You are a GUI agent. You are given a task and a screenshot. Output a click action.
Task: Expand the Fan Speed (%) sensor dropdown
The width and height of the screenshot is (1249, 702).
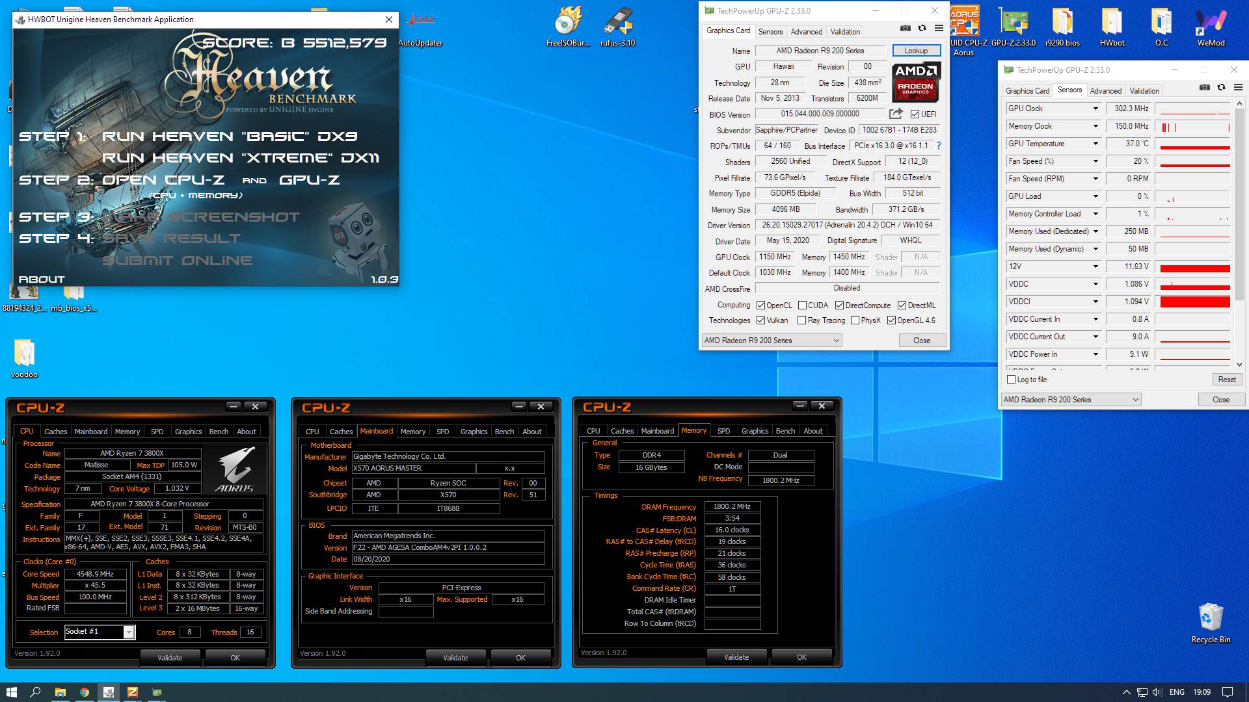tap(1095, 161)
